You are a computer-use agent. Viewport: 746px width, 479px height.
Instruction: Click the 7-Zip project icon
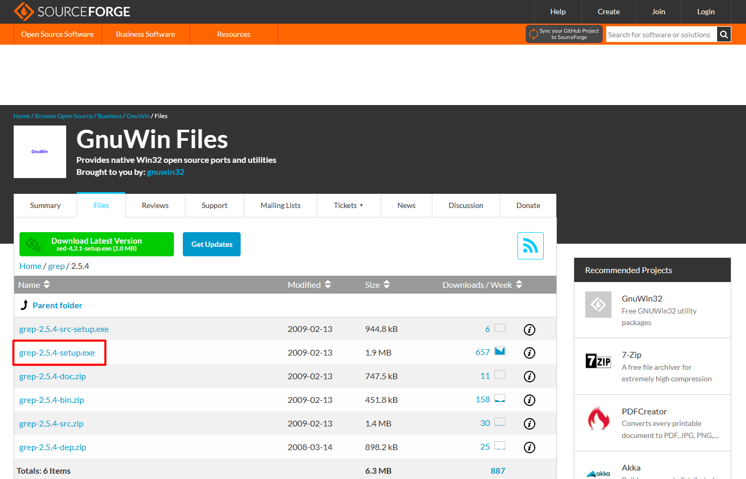click(x=598, y=361)
